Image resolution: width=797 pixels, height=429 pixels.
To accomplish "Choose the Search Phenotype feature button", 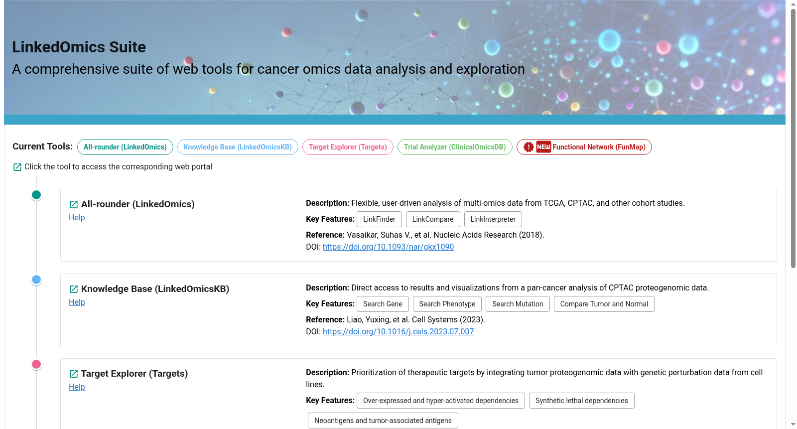I will pyautogui.click(x=447, y=304).
